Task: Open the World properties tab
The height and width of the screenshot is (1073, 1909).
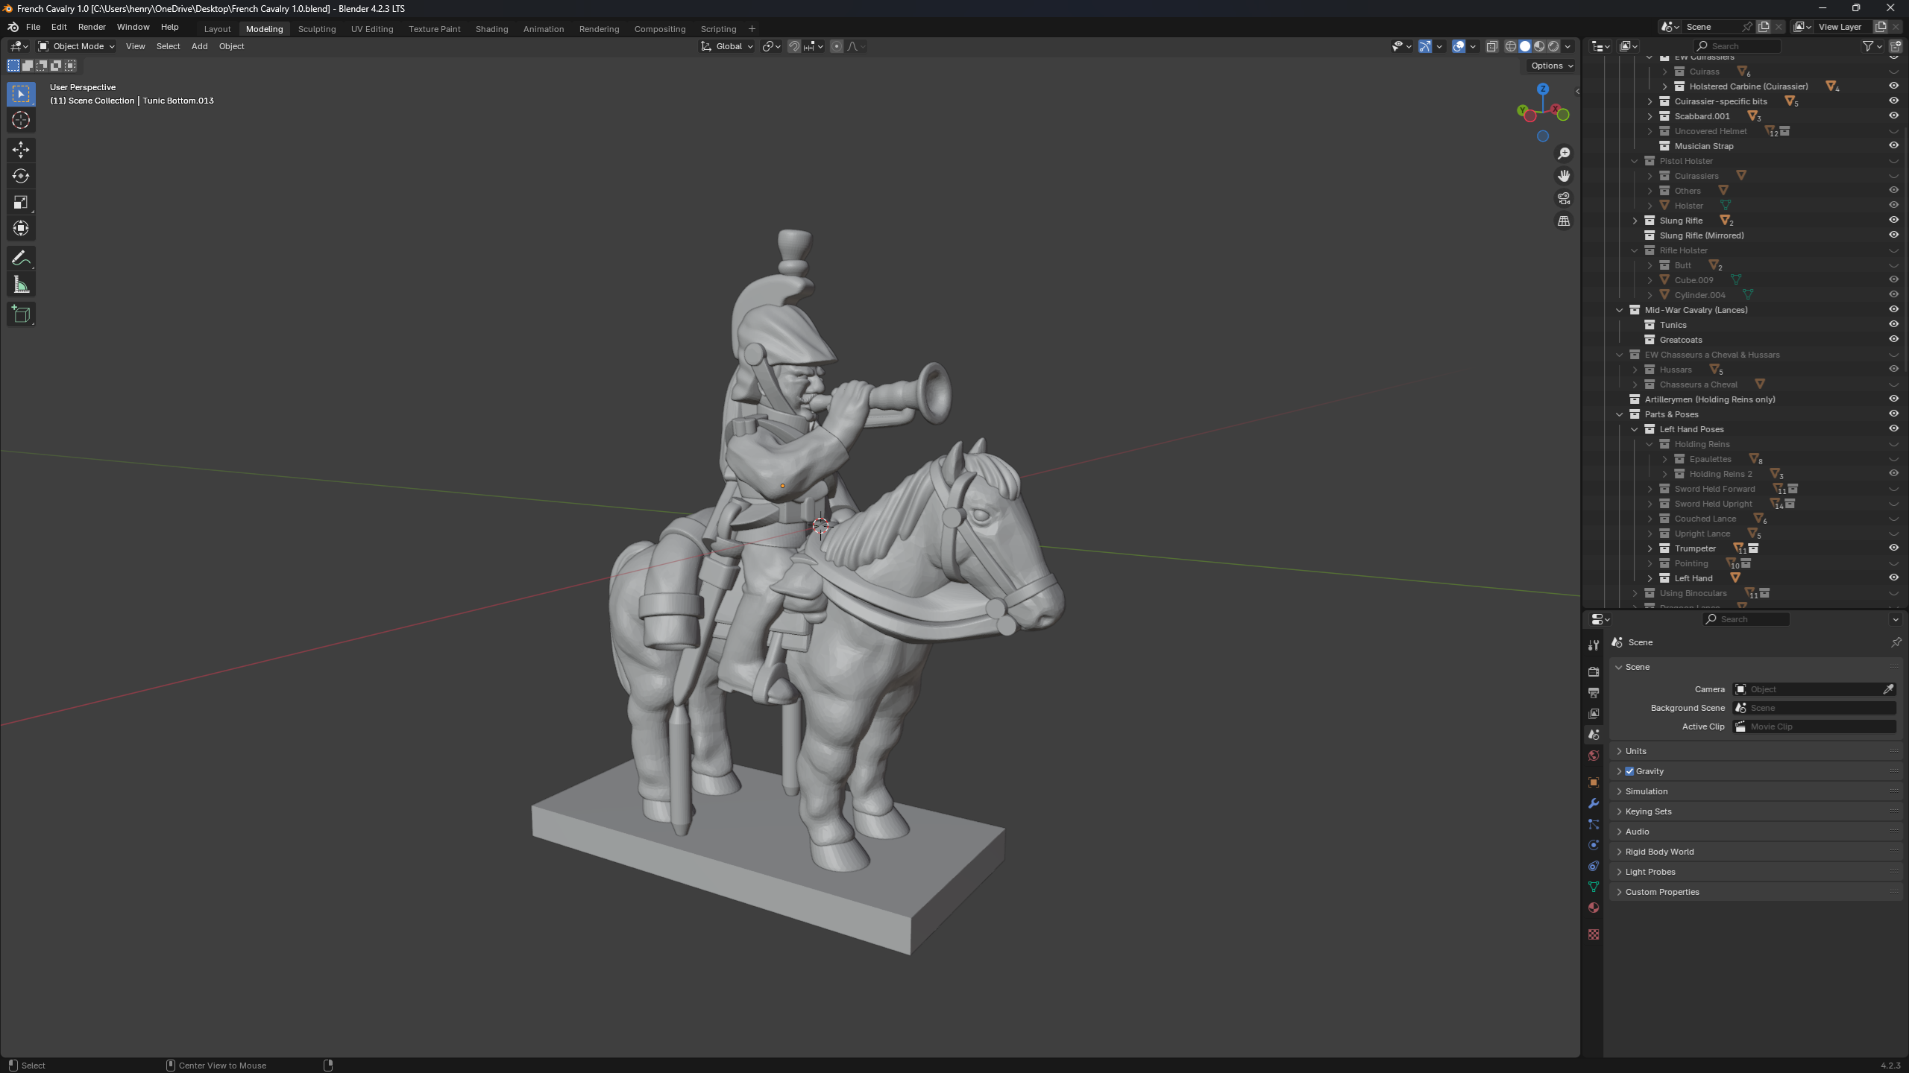Action: point(1594,755)
